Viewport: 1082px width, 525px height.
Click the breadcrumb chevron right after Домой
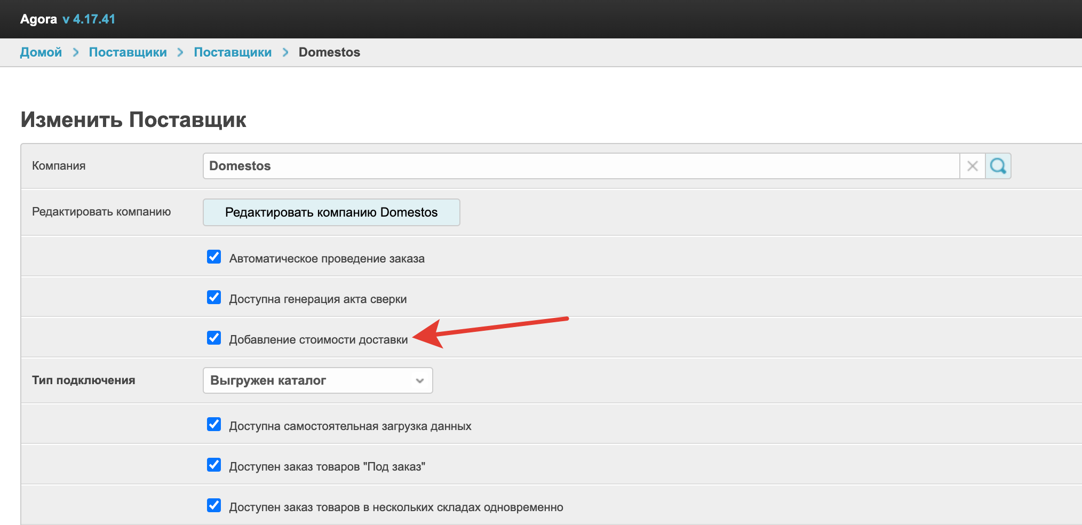click(x=76, y=52)
